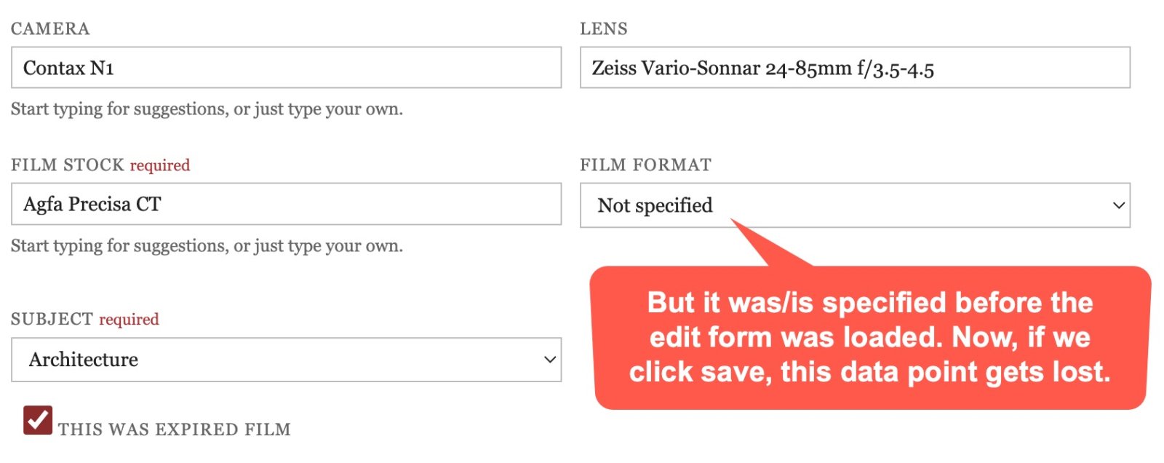Click the FILM STOCK field label
The width and height of the screenshot is (1164, 463).
click(x=68, y=165)
